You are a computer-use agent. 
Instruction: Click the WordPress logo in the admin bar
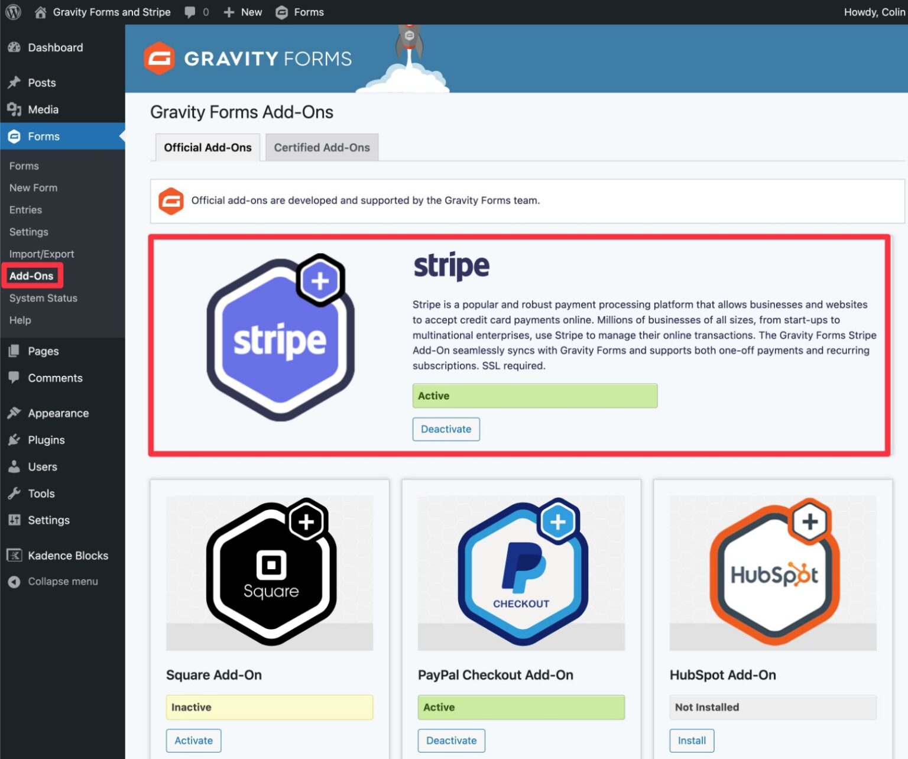click(x=12, y=12)
